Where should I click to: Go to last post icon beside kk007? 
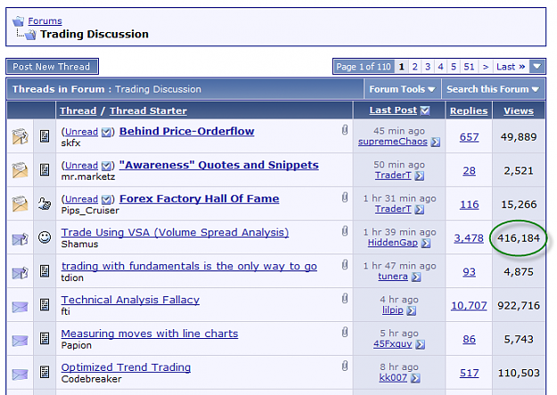415,378
